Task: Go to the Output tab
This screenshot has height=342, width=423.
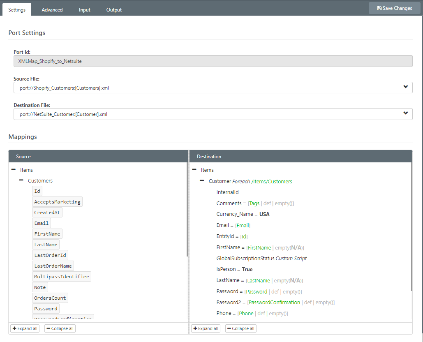Action: [114, 10]
